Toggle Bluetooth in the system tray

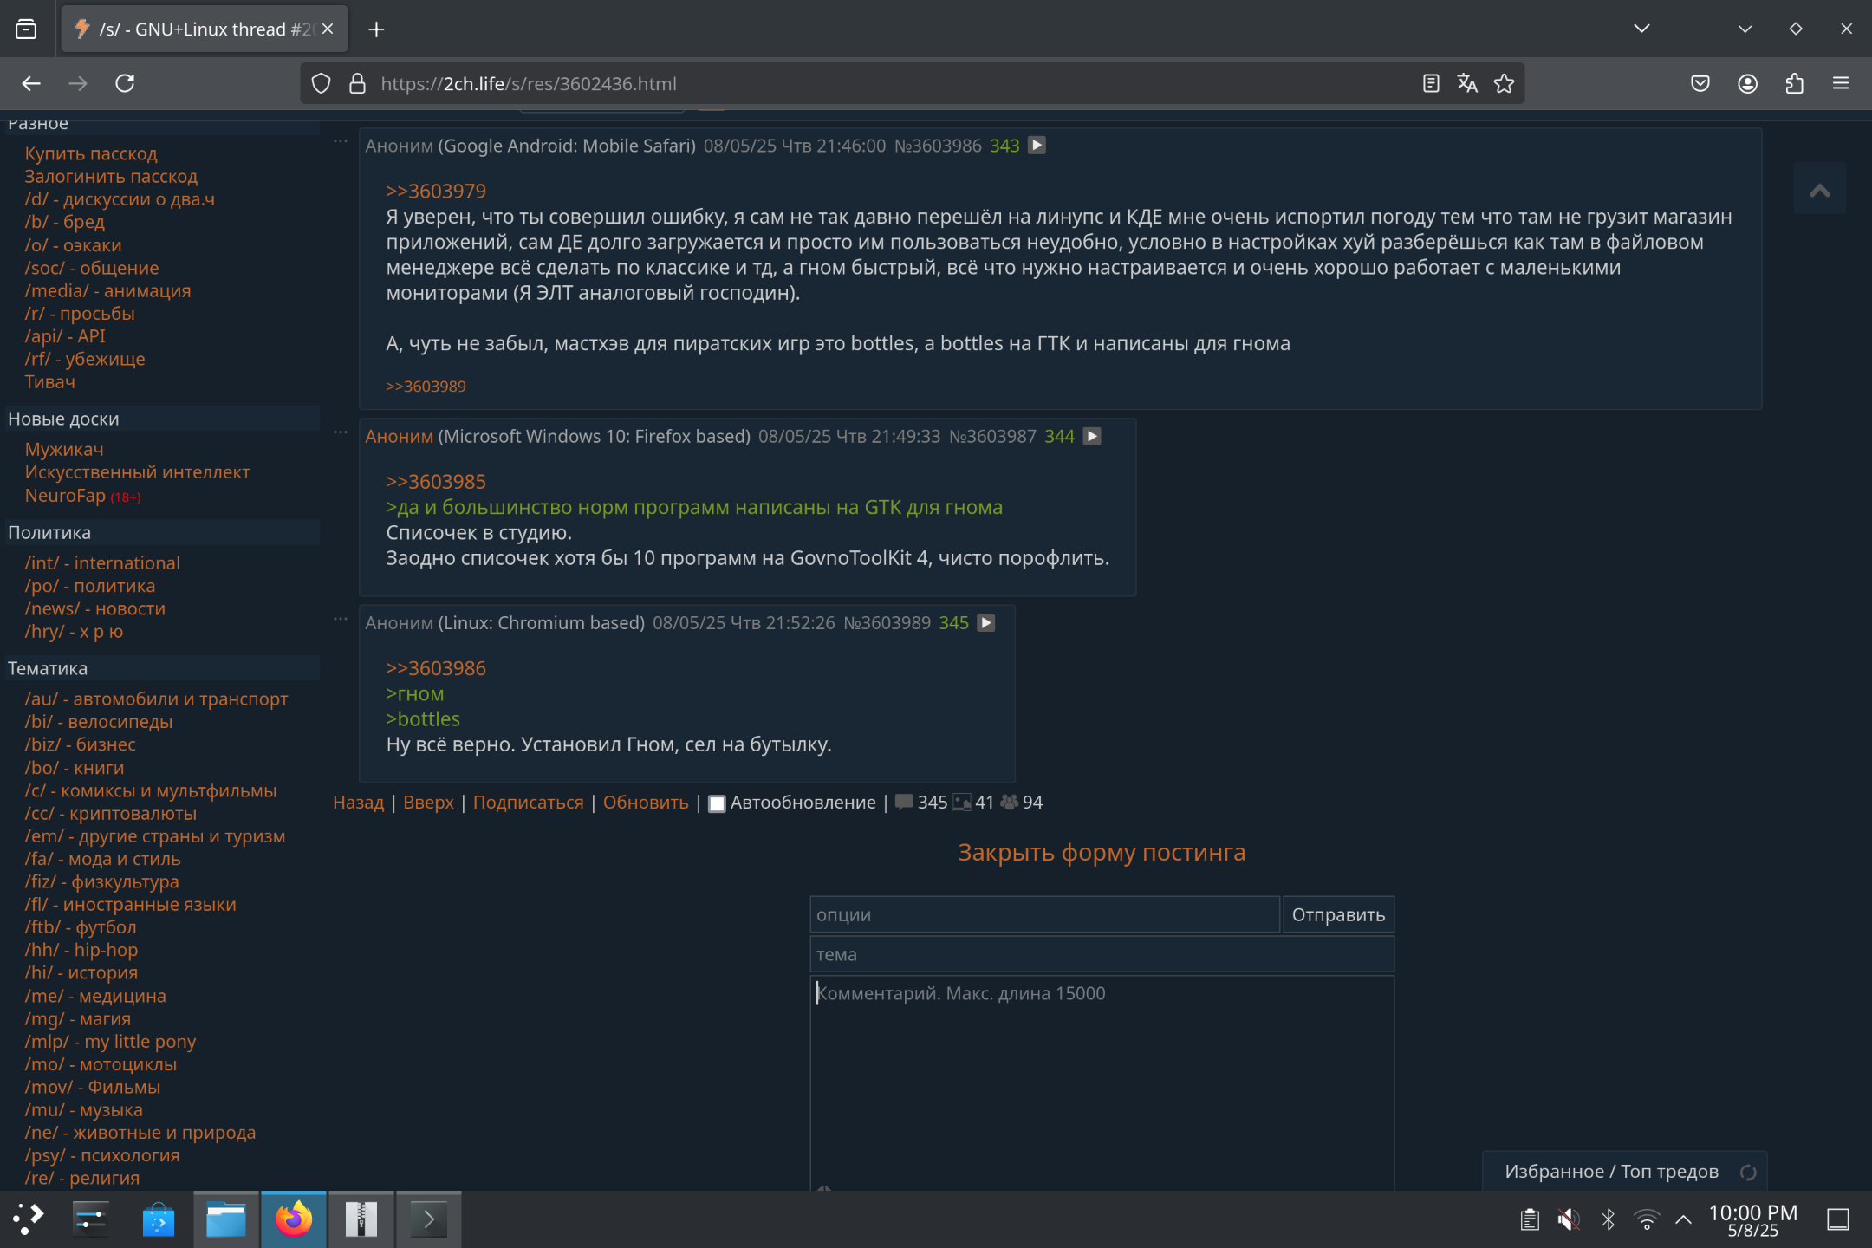coord(1608,1219)
